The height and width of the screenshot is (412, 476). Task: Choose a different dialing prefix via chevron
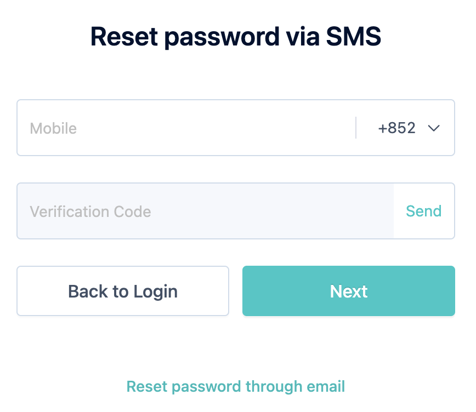point(434,128)
